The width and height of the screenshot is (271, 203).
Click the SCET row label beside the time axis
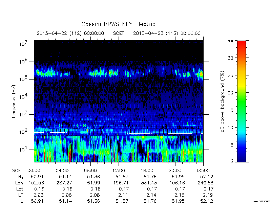point(18,171)
